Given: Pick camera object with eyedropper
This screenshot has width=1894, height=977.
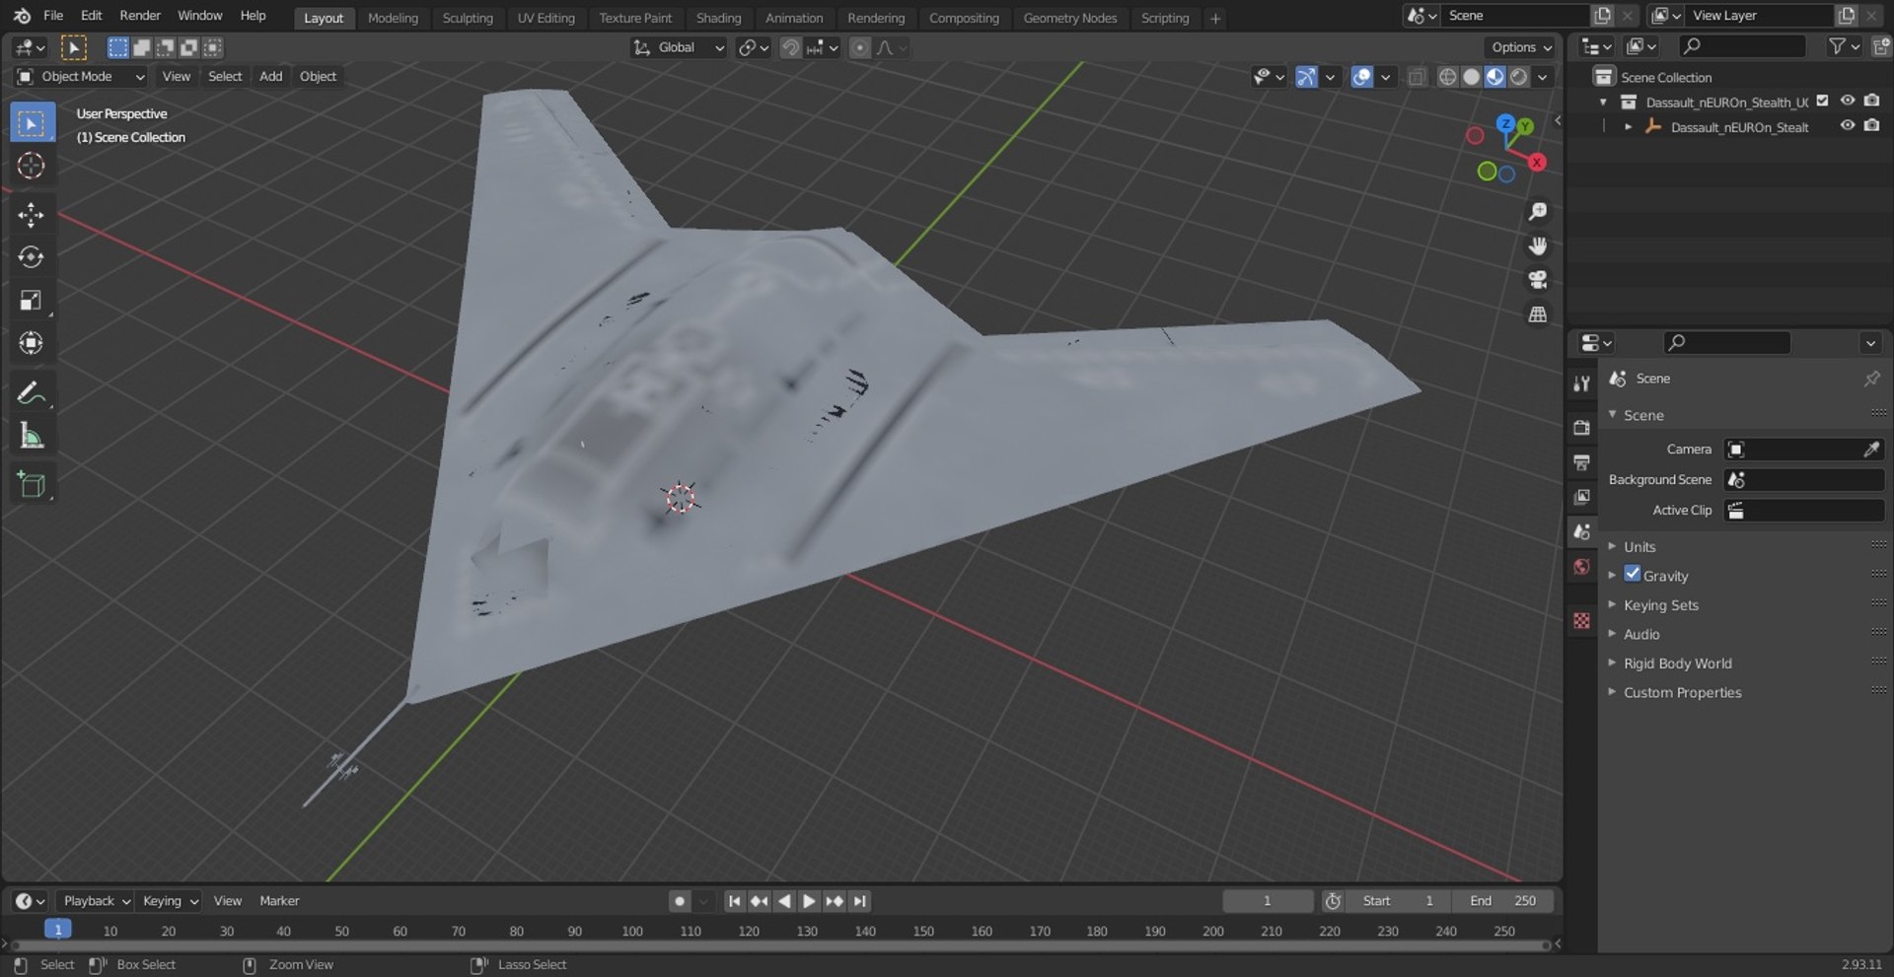Looking at the screenshot, I should [1870, 450].
